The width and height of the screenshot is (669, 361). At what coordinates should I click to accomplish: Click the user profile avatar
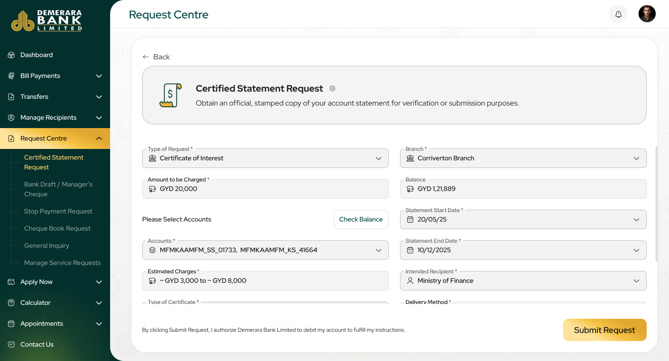pos(647,14)
